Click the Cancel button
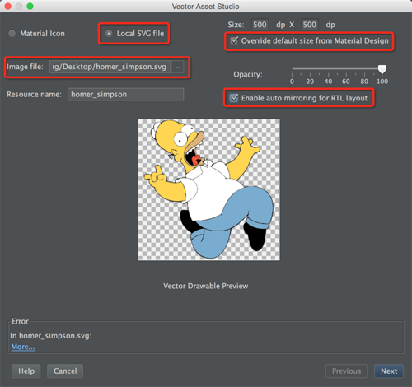Image resolution: width=412 pixels, height=387 pixels. 65,371
